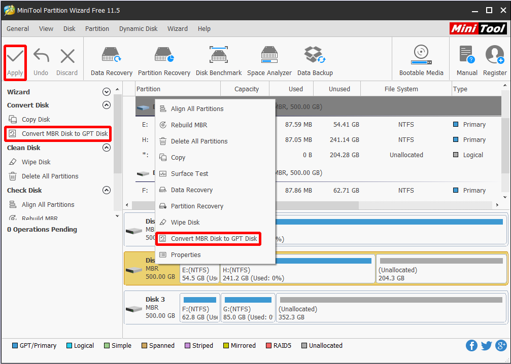Select the H: partition row
The image size is (511, 364).
(318, 140)
